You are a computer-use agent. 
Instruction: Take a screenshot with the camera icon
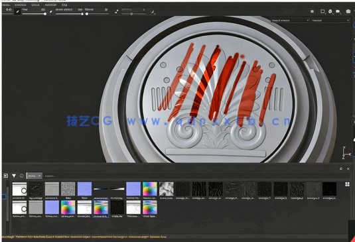point(348,11)
